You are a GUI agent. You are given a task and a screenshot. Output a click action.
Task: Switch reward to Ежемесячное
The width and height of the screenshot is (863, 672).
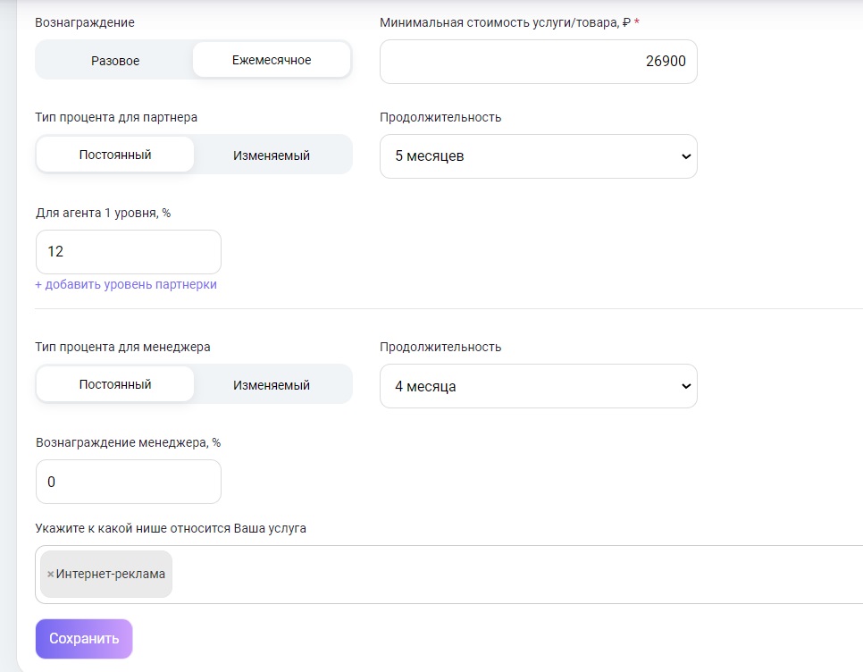272,61
